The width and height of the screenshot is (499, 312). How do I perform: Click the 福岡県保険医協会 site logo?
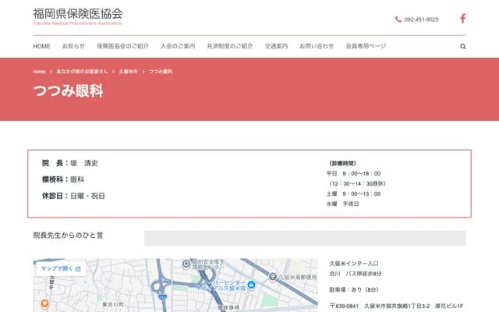[x=77, y=16]
